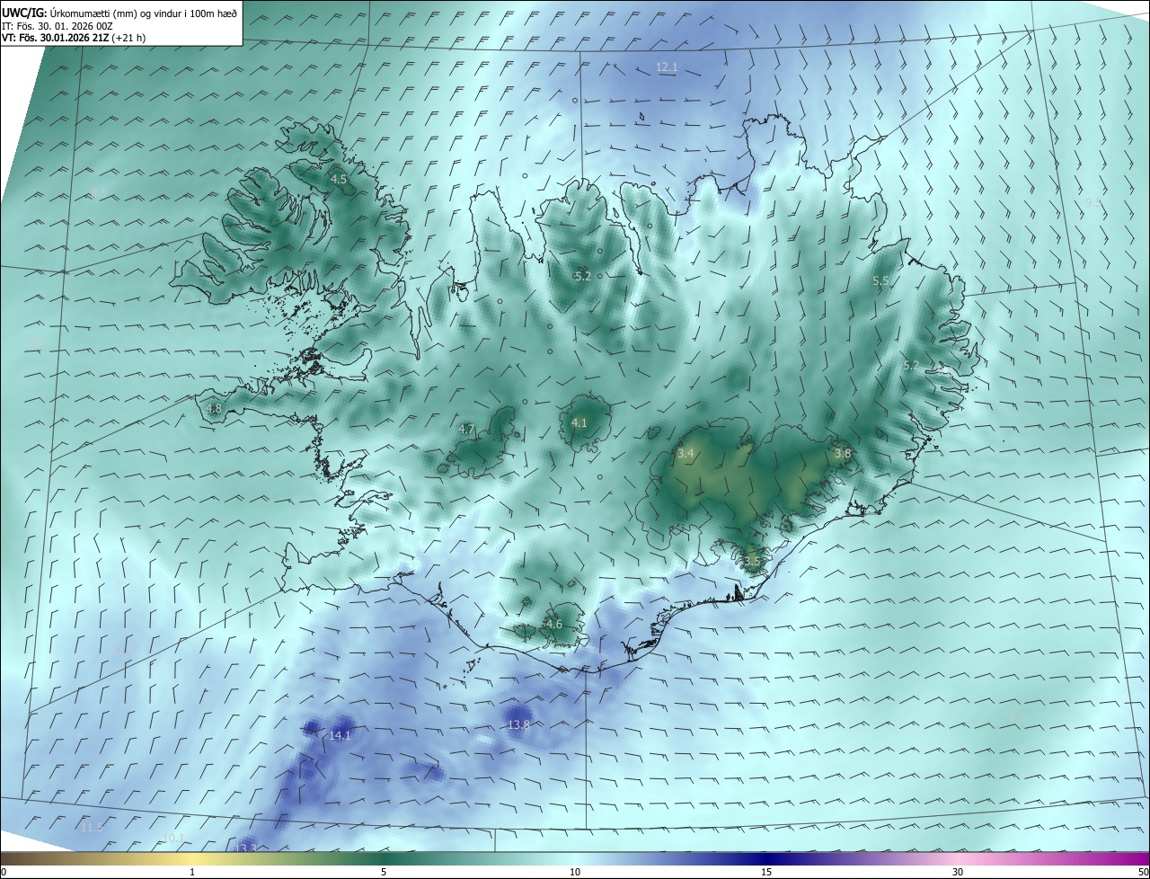The height and width of the screenshot is (879, 1150).
Task: Click the 1 tick on the color scale
Action: (192, 872)
